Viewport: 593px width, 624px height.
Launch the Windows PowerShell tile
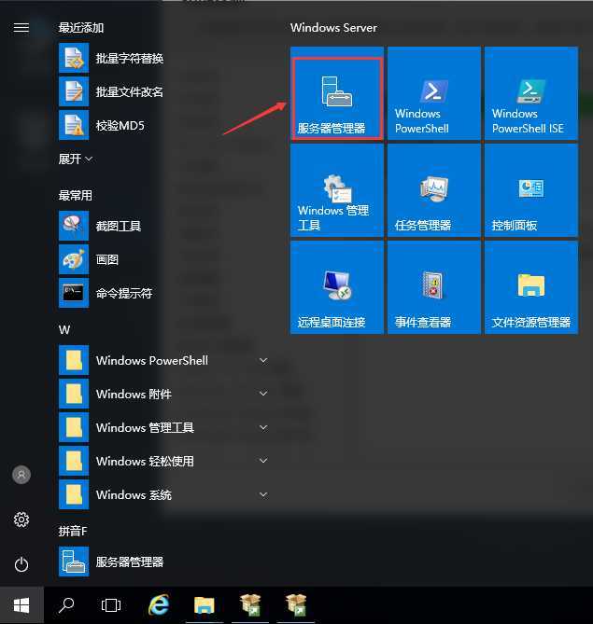(434, 94)
